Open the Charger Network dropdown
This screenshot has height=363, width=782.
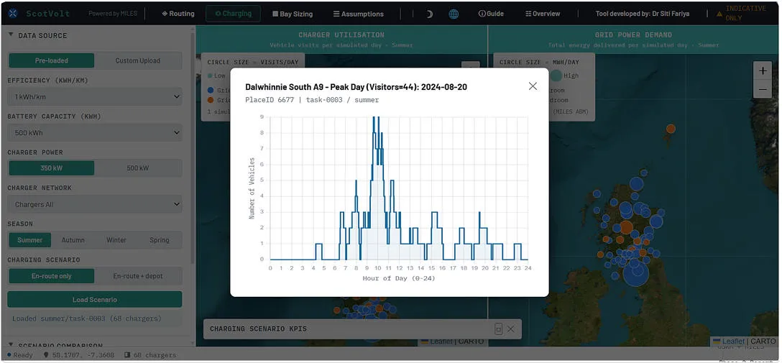[x=95, y=204]
